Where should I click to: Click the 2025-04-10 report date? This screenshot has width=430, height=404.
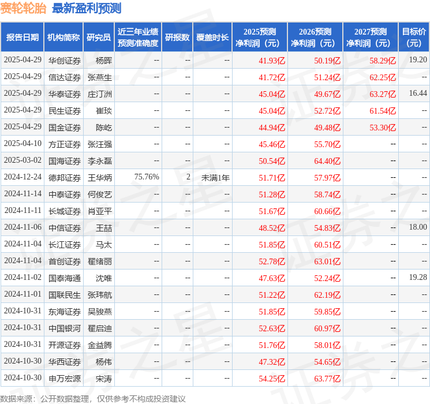pyautogui.click(x=23, y=143)
